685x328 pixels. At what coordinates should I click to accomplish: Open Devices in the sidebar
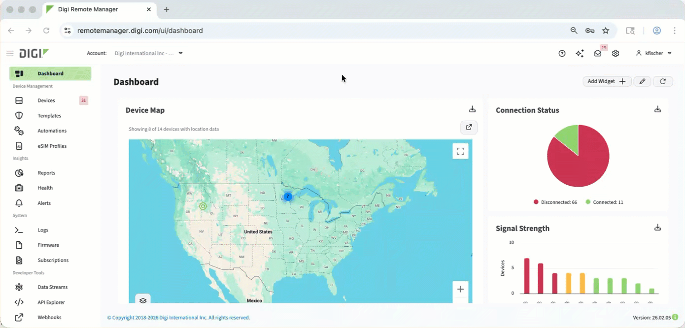click(x=46, y=100)
